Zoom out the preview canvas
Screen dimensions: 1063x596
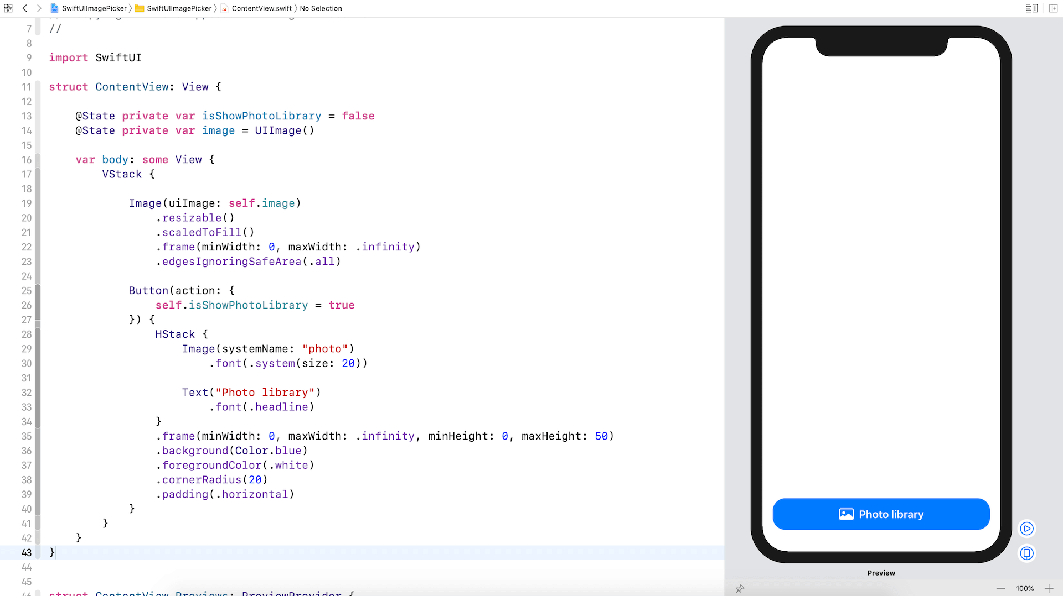pyautogui.click(x=1000, y=588)
